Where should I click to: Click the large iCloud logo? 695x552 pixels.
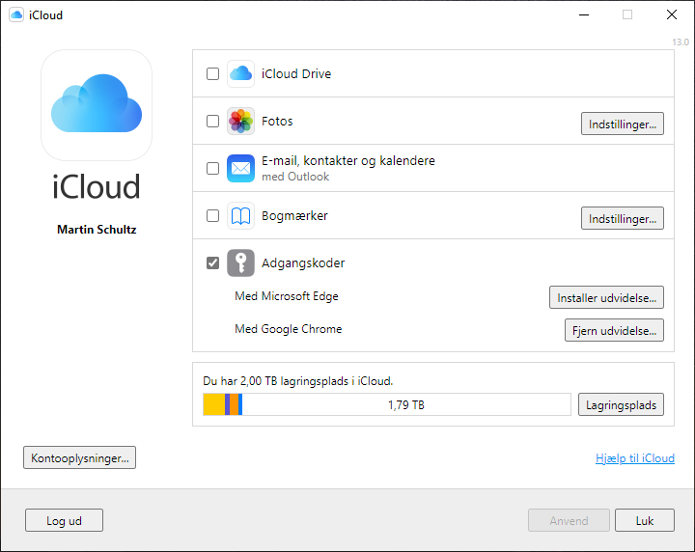tap(97, 105)
